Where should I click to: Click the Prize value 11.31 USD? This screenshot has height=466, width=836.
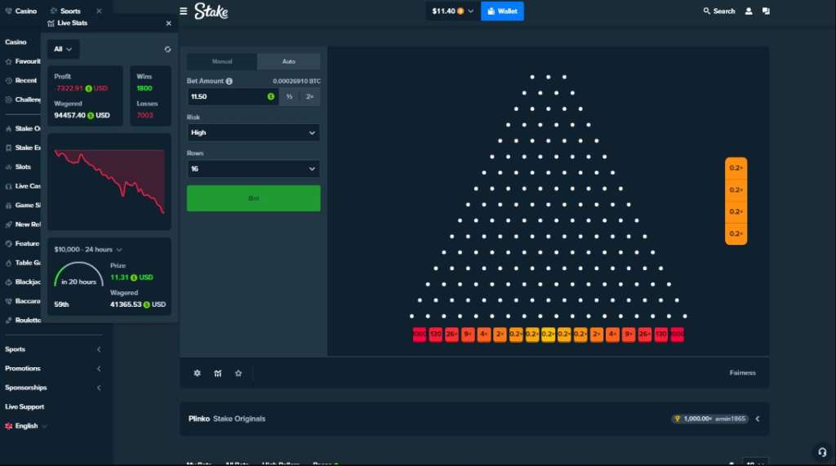[x=131, y=277]
